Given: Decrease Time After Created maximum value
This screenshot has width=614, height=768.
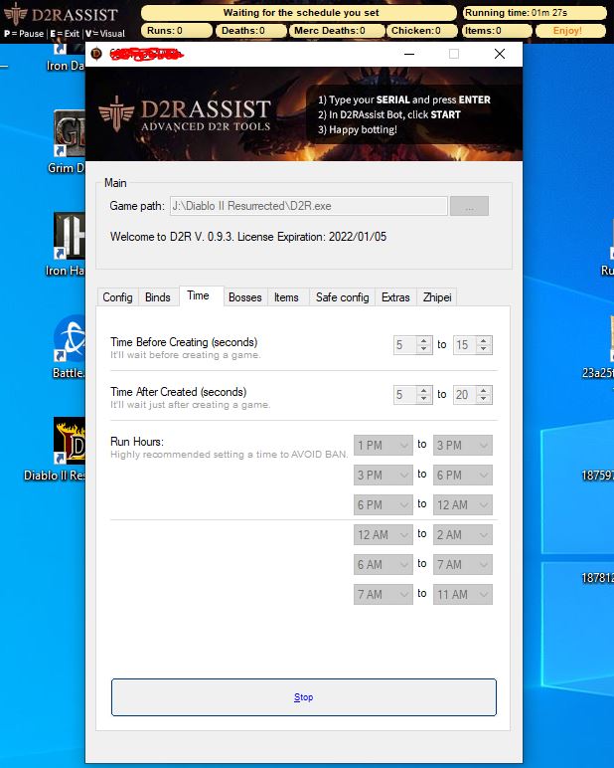Looking at the screenshot, I should click(x=484, y=399).
